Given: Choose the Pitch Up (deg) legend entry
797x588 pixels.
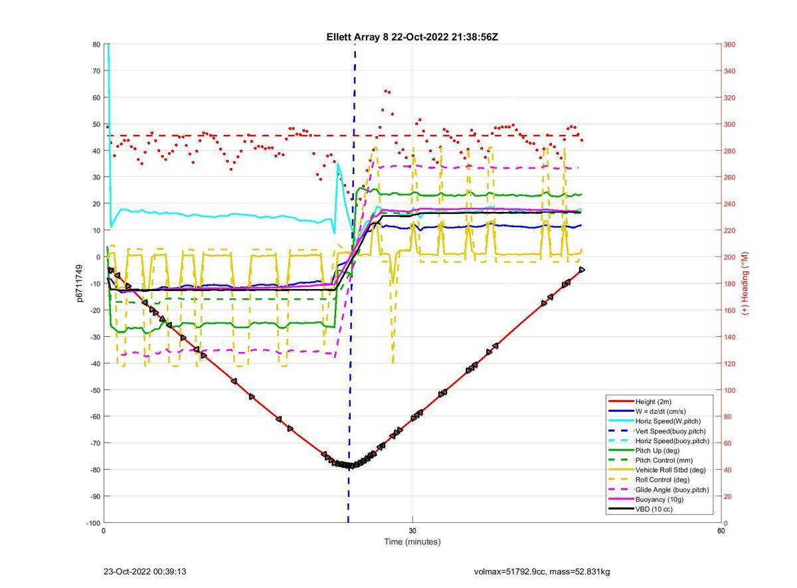Looking at the screenshot, I should [659, 450].
